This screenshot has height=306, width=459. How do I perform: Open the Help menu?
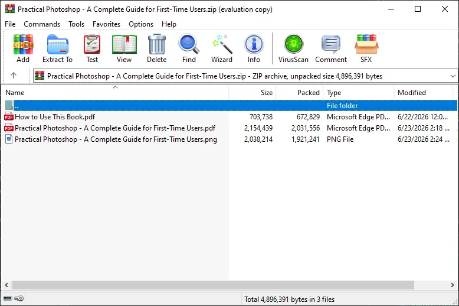[x=169, y=24]
